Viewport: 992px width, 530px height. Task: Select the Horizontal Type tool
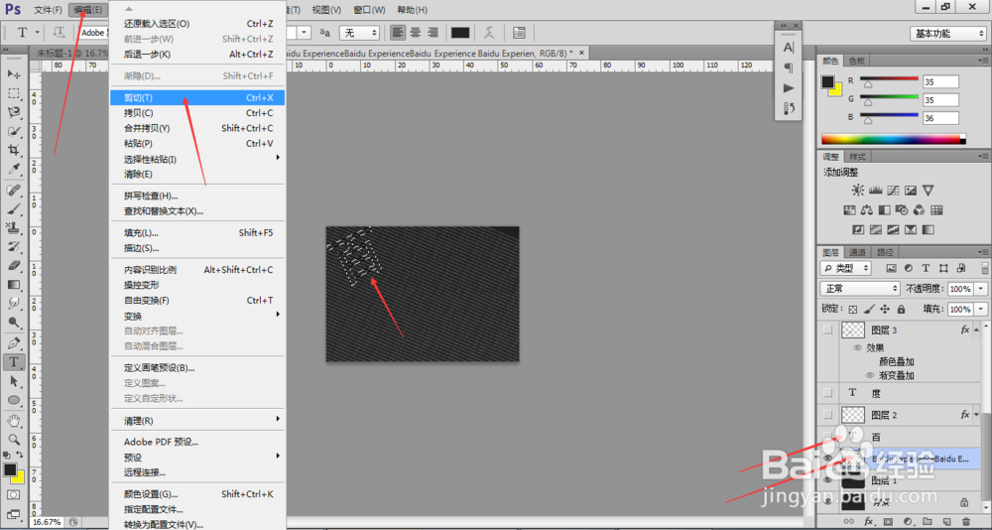point(14,362)
